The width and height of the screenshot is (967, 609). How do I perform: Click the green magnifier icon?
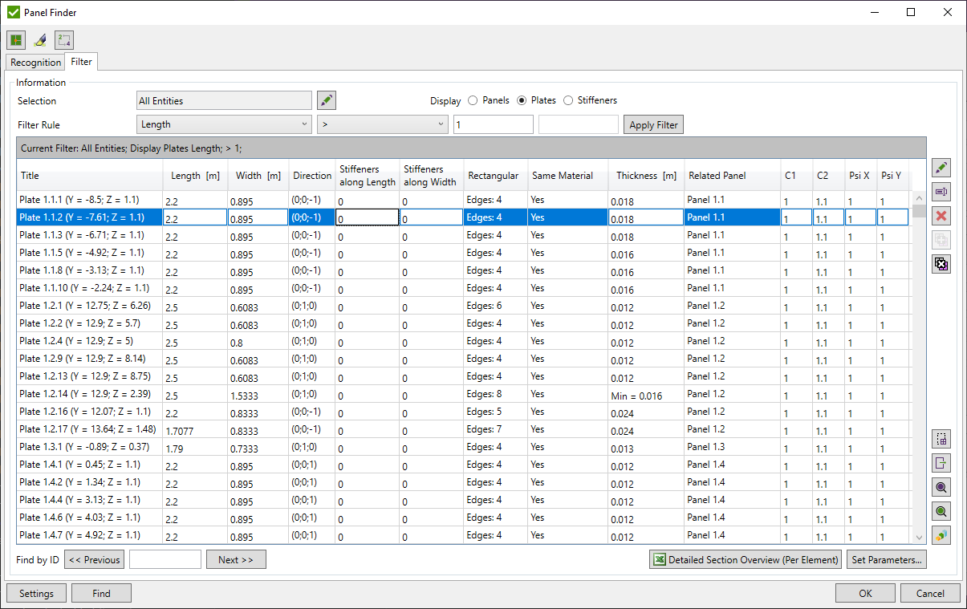941,511
